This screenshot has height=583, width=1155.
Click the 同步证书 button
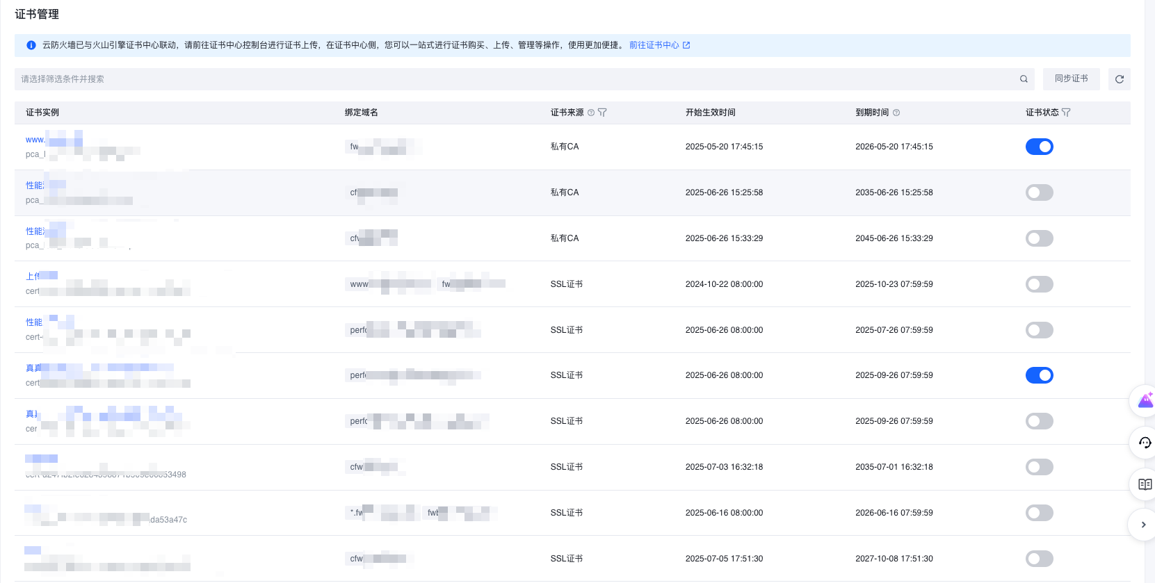point(1072,79)
